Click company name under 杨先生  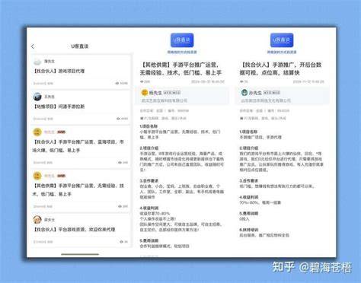tap(165, 100)
